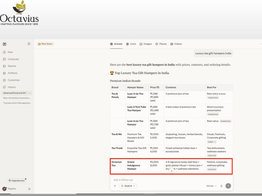Open Spaces in the sidebar
The width and height of the screenshot is (262, 196).
coord(9,66)
